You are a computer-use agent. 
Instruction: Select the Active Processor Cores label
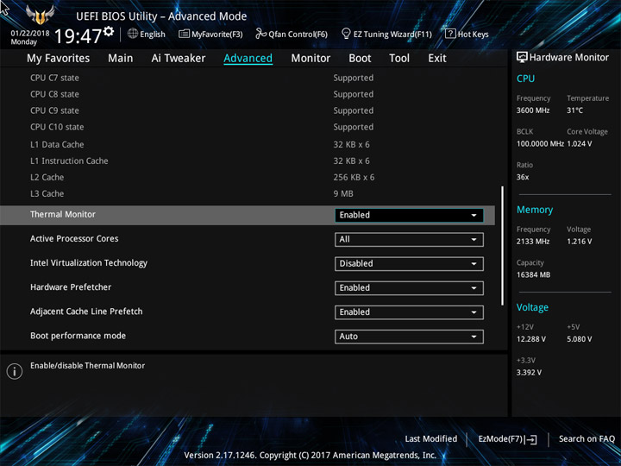(74, 238)
